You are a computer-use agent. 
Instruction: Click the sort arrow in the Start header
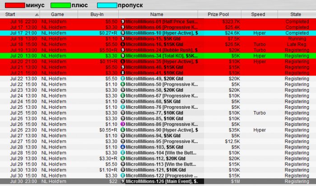click(x=37, y=14)
